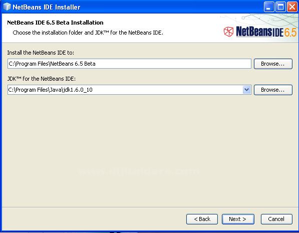Close the installer with the red X
The image size is (299, 233).
coord(292,7)
